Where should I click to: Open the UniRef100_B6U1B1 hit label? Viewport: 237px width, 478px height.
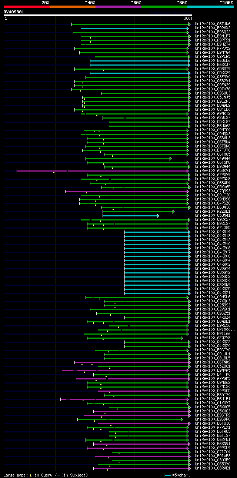(212, 399)
